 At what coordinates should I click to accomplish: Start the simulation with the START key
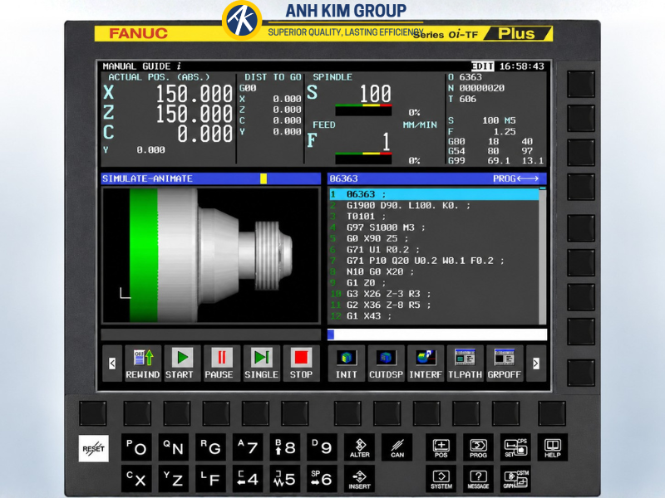pos(182,364)
